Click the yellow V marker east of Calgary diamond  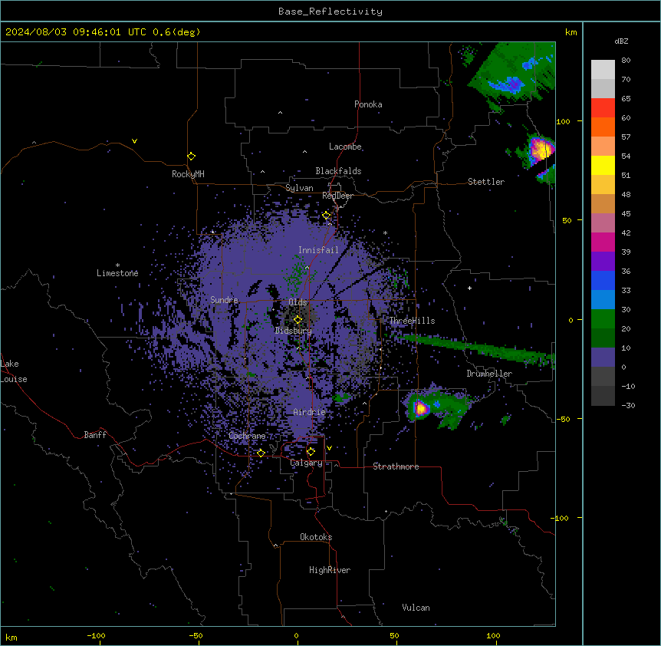click(329, 448)
